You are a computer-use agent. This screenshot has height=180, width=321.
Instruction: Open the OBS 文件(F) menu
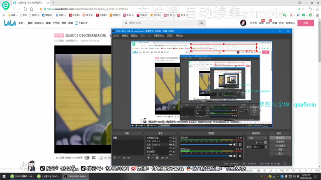116,36
